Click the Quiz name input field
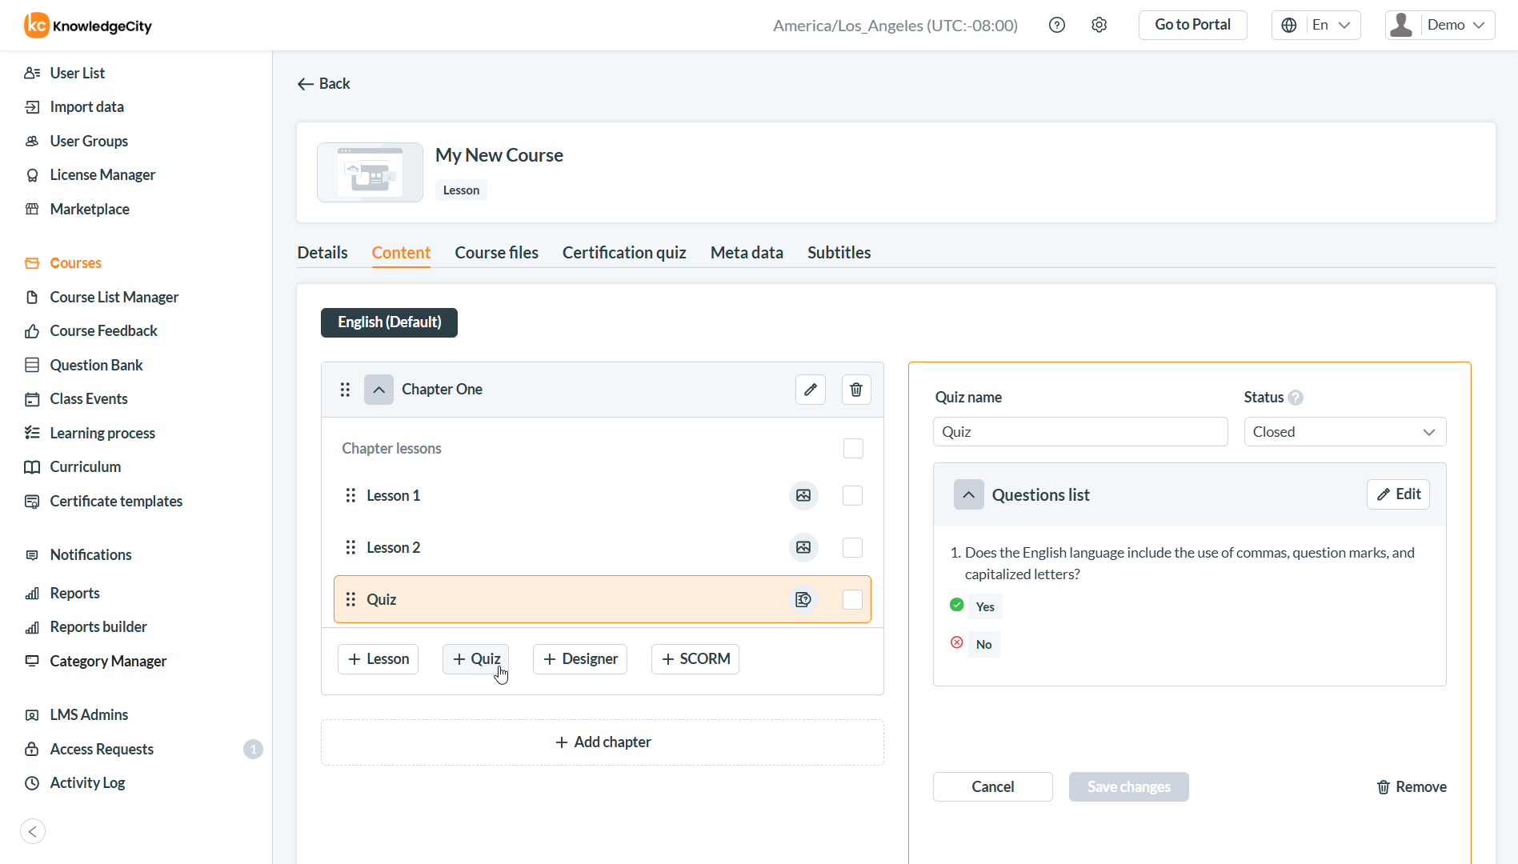The image size is (1518, 864). pyautogui.click(x=1079, y=432)
